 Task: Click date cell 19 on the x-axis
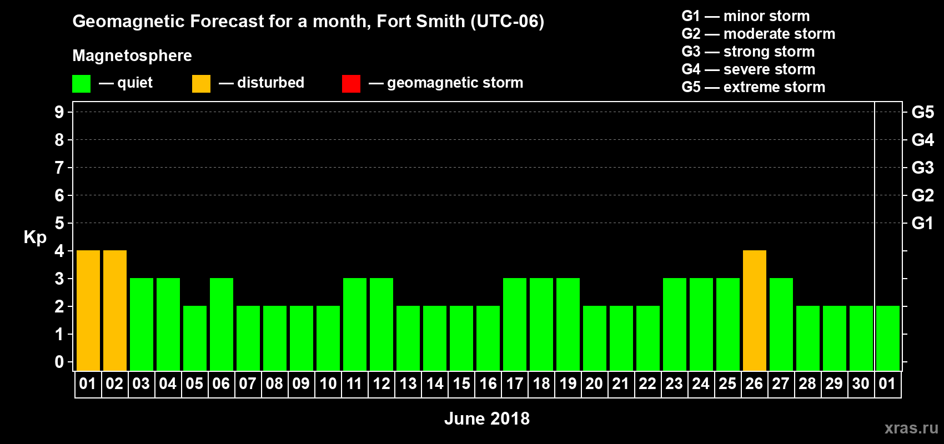(568, 384)
